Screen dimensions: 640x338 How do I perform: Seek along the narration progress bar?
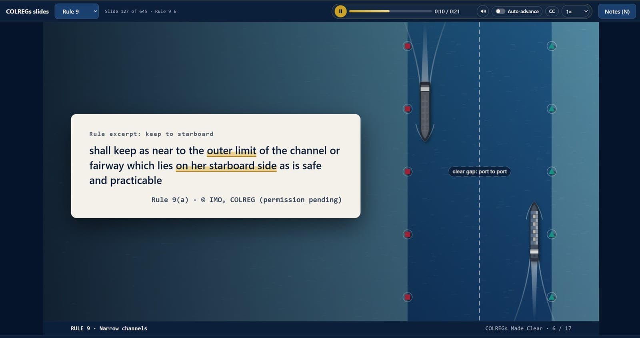pos(390,11)
